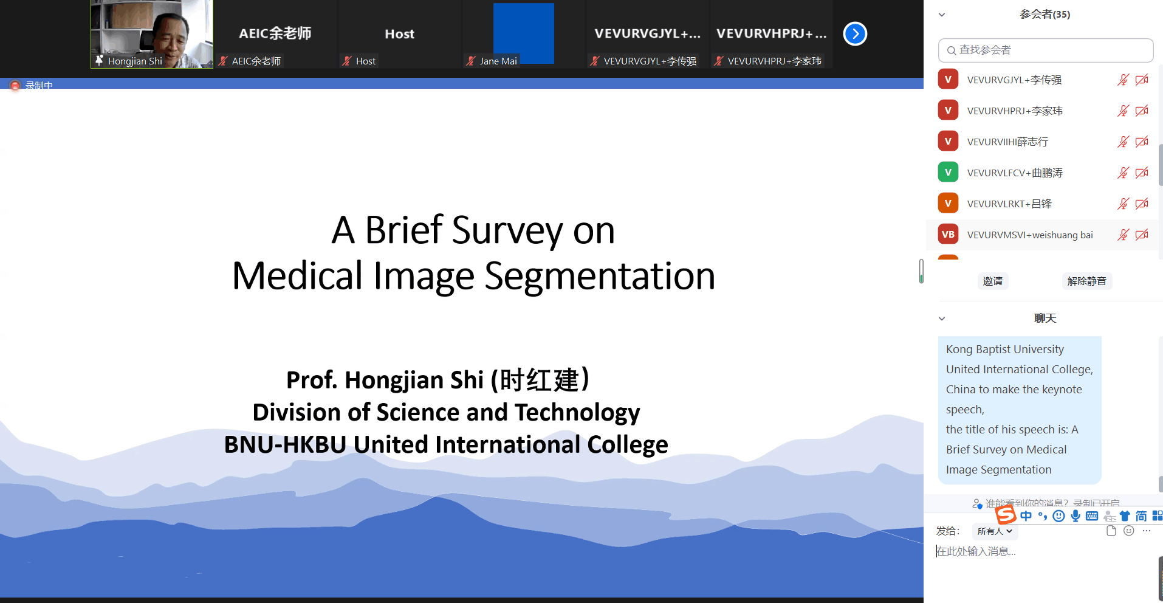Open the 所有人 recipient dropdown
The height and width of the screenshot is (603, 1163).
995,531
